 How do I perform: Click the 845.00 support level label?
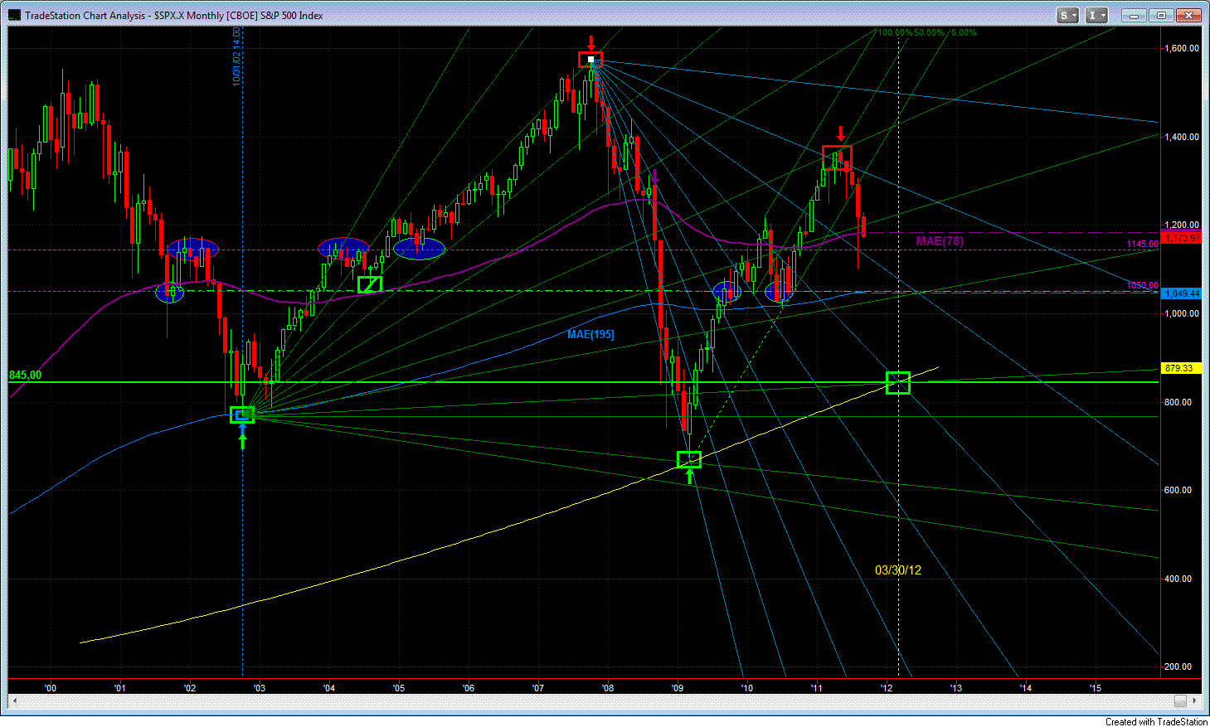[25, 375]
